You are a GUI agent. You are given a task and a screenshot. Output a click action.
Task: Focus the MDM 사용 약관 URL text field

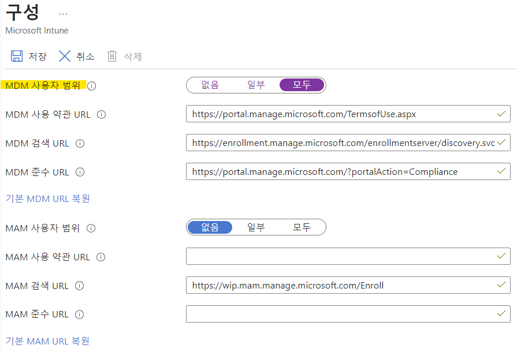348,114
